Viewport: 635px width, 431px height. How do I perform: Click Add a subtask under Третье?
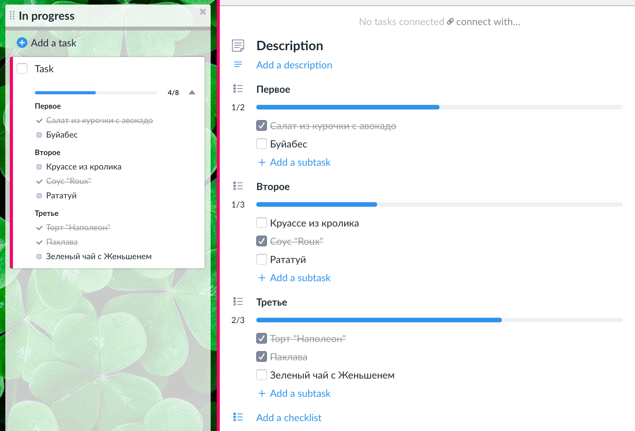(300, 393)
